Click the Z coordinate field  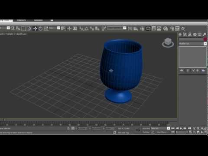[110, 128]
